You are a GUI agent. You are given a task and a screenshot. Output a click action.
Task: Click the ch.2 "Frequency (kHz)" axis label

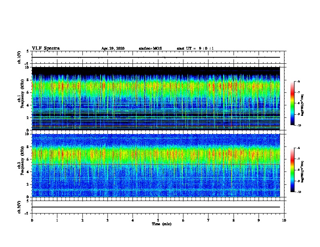22,161
